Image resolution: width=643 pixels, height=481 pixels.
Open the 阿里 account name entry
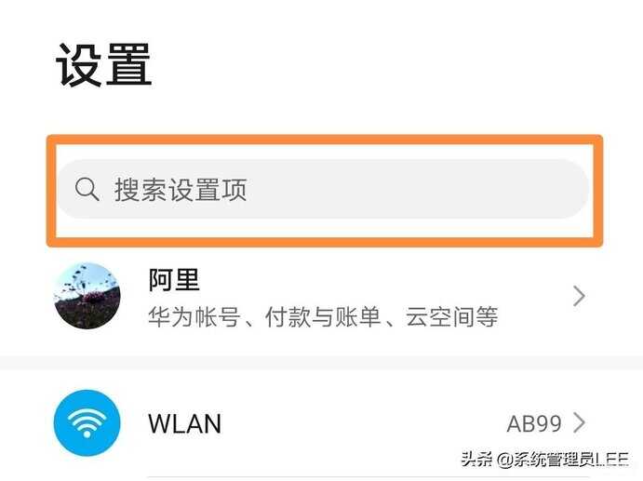point(174,280)
